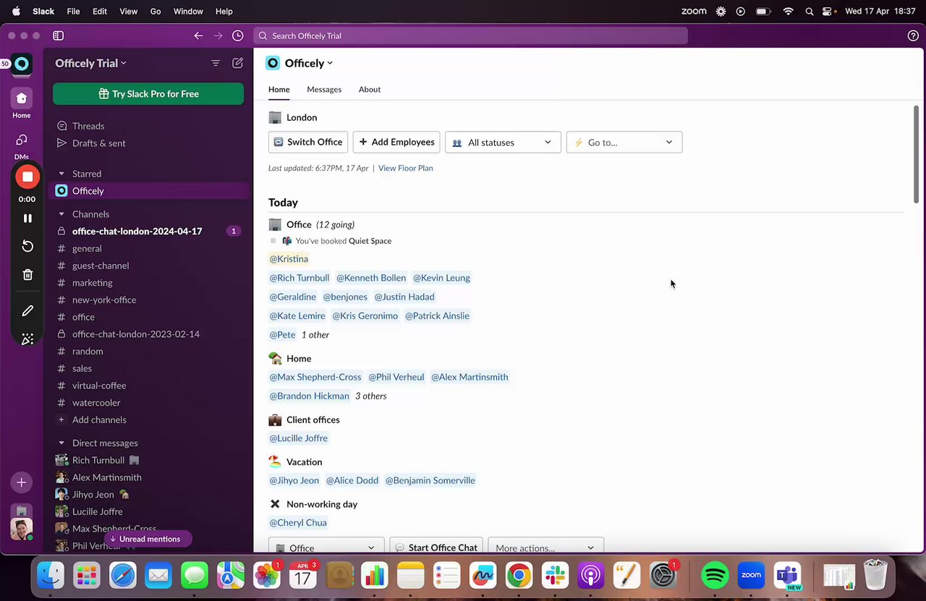This screenshot has width=926, height=601.
Task: Open the More actions... dropdown
Action: pyautogui.click(x=545, y=547)
